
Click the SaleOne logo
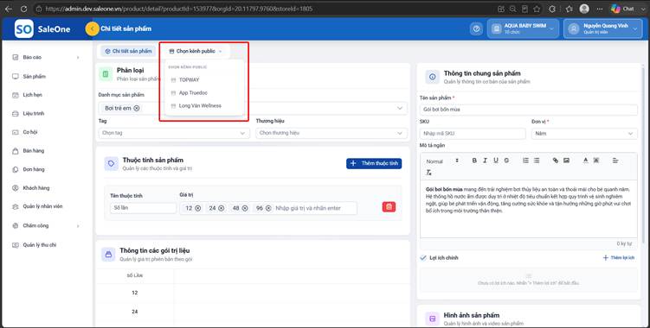click(x=42, y=29)
